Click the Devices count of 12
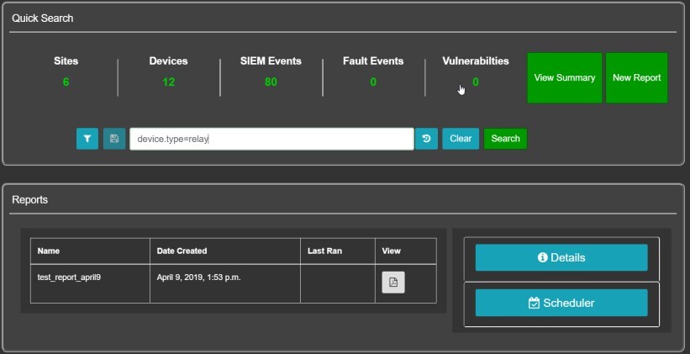 coord(168,82)
